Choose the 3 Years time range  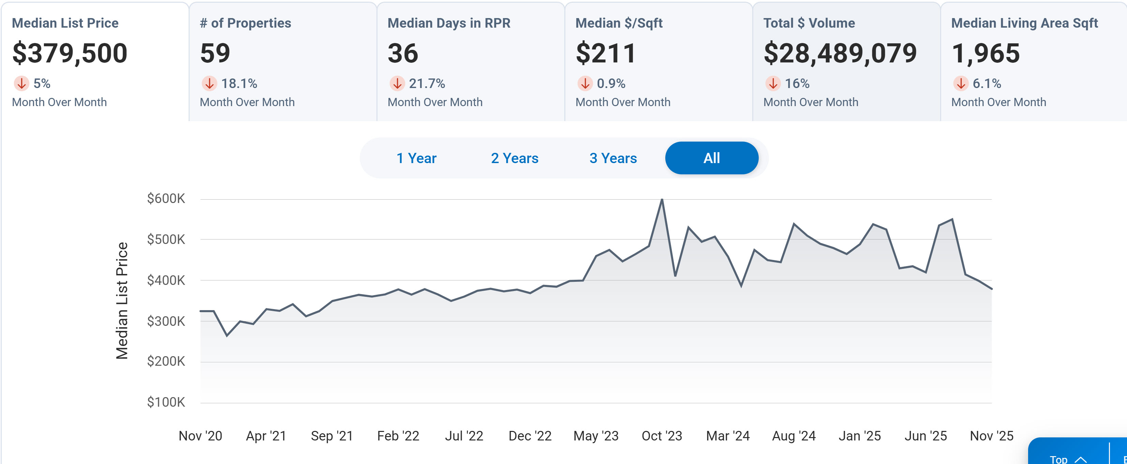pos(613,158)
